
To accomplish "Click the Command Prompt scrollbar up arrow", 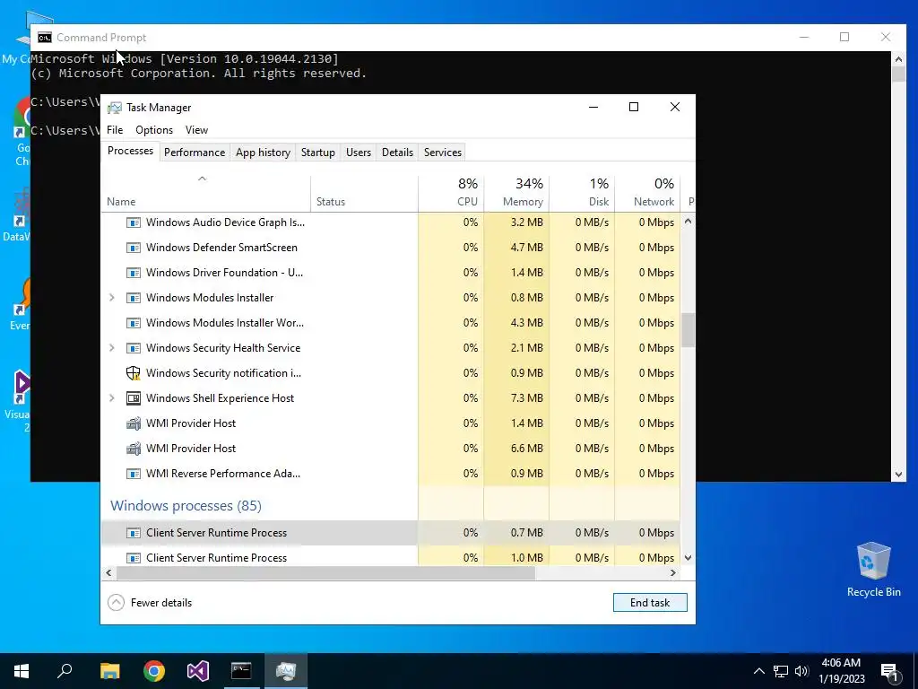I will tap(898, 58).
